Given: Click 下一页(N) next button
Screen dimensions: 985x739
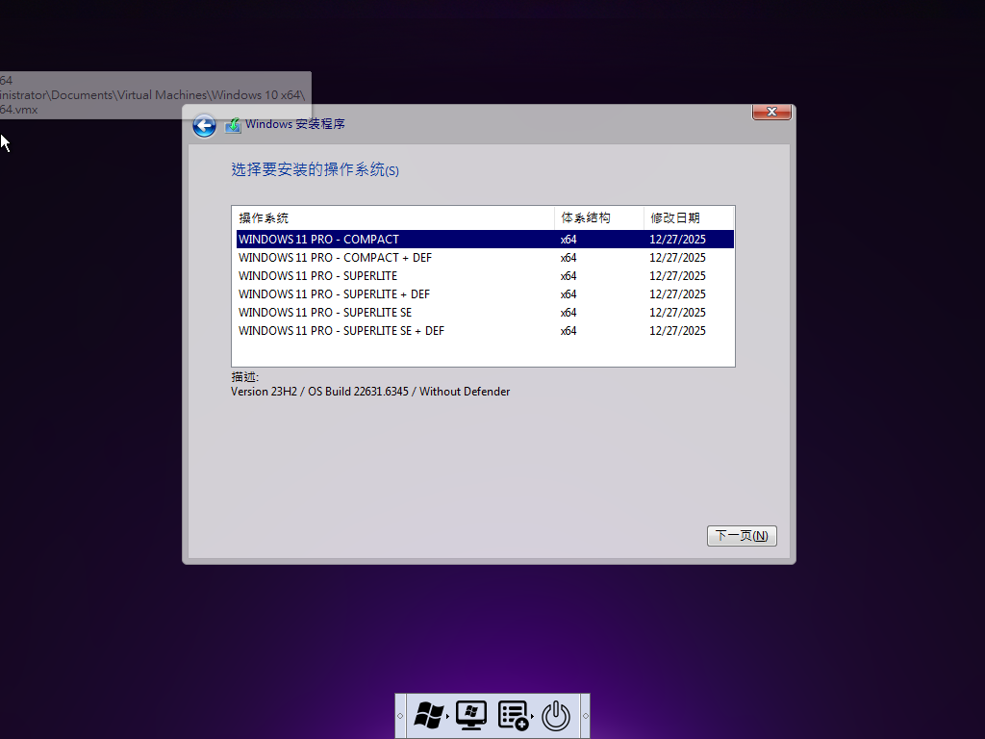Looking at the screenshot, I should [742, 536].
